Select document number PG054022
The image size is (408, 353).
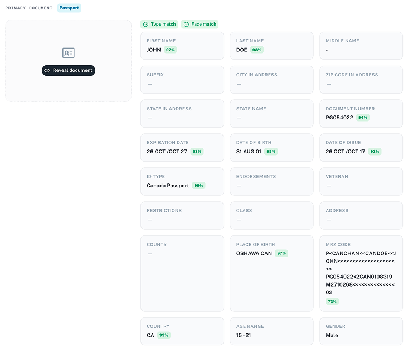click(339, 118)
